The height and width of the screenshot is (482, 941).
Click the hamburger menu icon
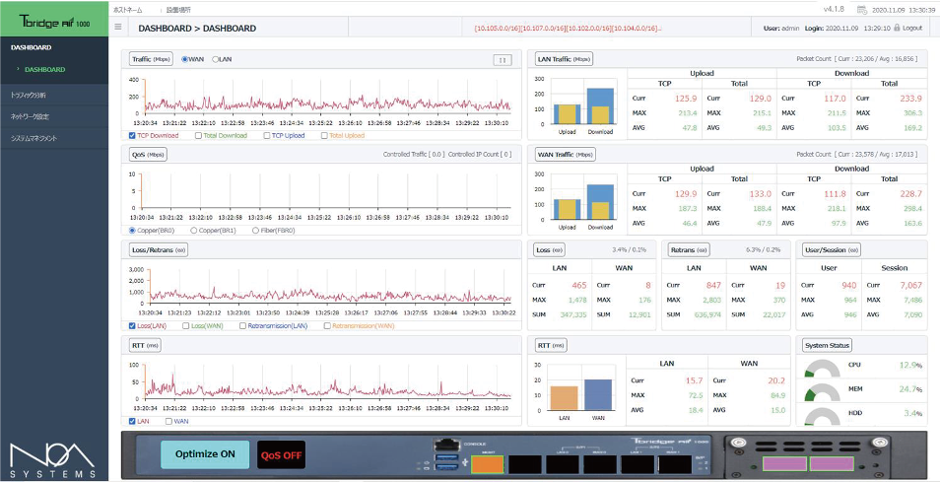[118, 28]
